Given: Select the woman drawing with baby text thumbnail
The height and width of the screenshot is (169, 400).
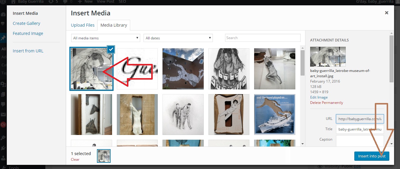Looking at the screenshot, I should pyautogui.click(x=229, y=69).
